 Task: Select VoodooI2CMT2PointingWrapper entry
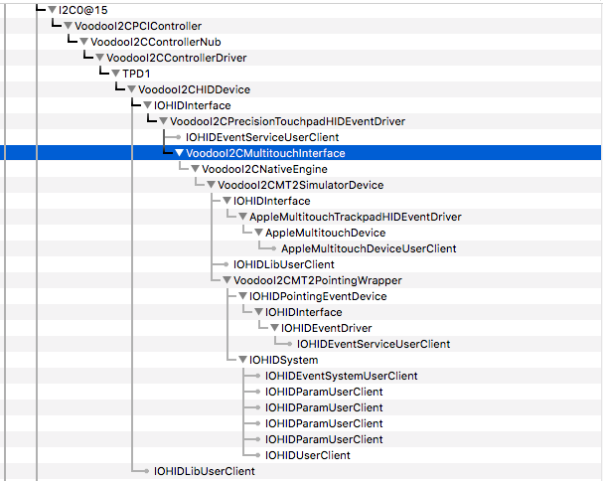[318, 280]
